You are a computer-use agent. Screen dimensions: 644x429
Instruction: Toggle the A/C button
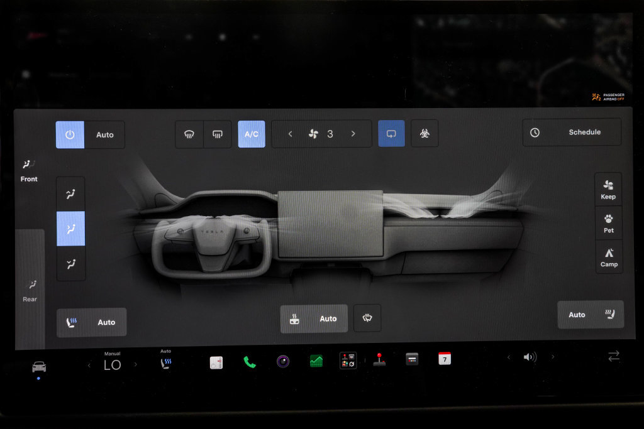coord(252,134)
